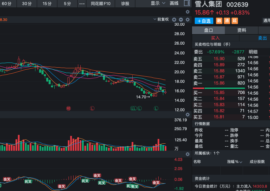The width and height of the screenshot is (270, 191).
Task: Click the 雪人集团 stock name
Action: [x=208, y=4]
